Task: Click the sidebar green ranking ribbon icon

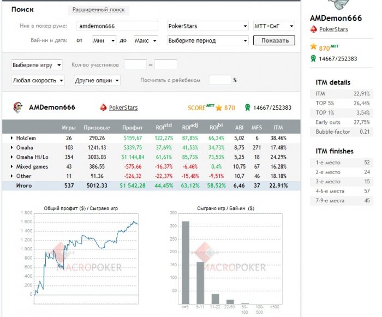Action: tap(313, 58)
